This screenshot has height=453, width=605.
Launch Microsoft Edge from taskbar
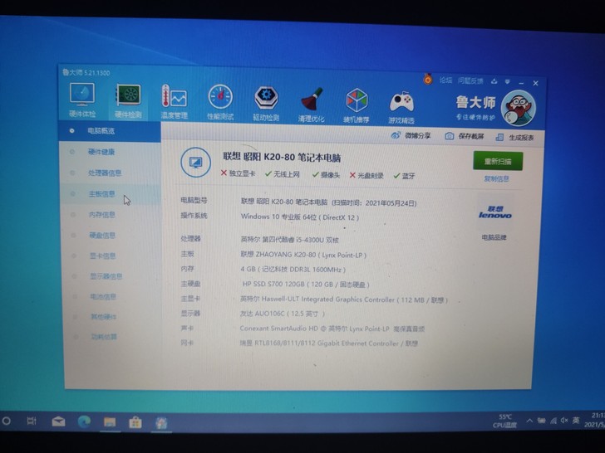[84, 421]
